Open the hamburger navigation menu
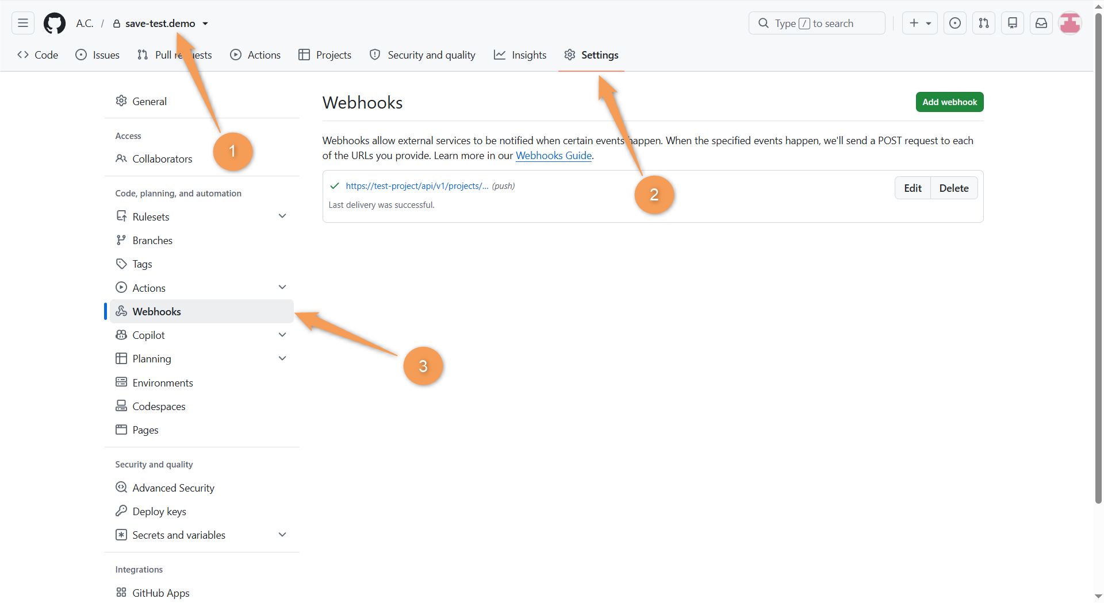Screen dimensions: 1104x603 click(x=23, y=23)
